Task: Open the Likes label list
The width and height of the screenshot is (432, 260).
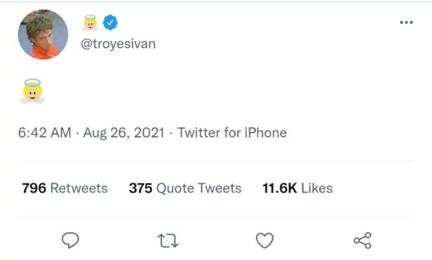Action: (x=317, y=189)
